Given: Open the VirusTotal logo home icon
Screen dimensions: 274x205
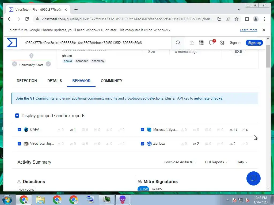Looking at the screenshot, I should (12, 43).
